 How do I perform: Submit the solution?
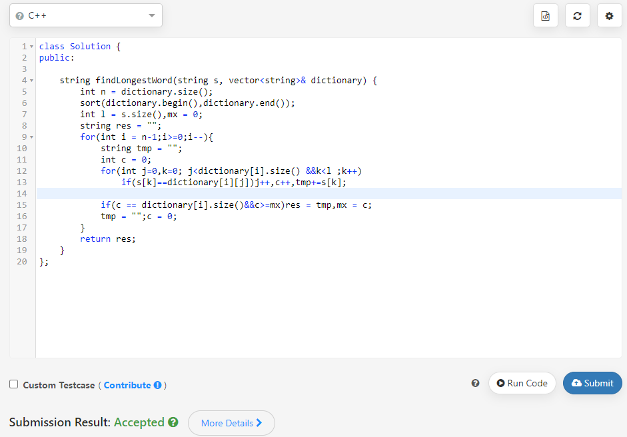click(592, 383)
